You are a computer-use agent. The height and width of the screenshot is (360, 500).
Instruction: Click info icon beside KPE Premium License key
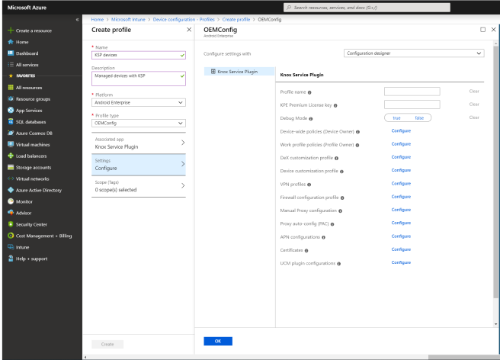click(x=335, y=106)
